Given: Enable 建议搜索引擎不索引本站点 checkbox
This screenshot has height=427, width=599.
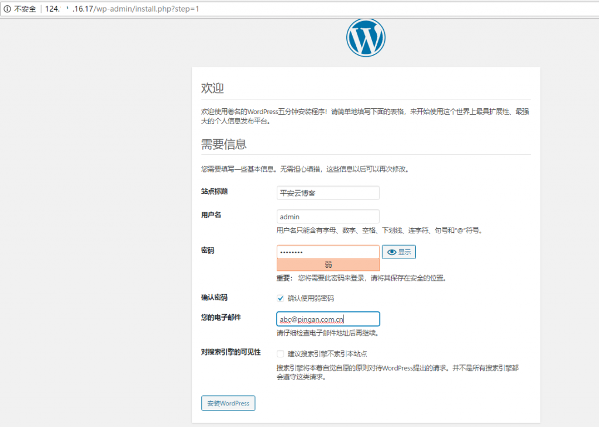Looking at the screenshot, I should point(280,354).
